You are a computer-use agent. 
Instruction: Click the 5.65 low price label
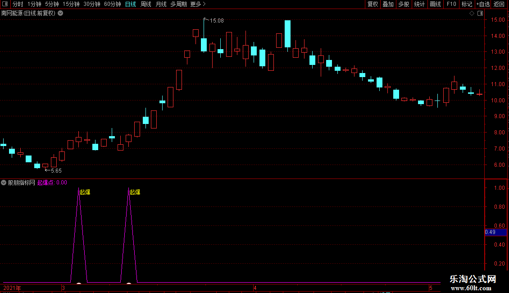(x=56, y=170)
